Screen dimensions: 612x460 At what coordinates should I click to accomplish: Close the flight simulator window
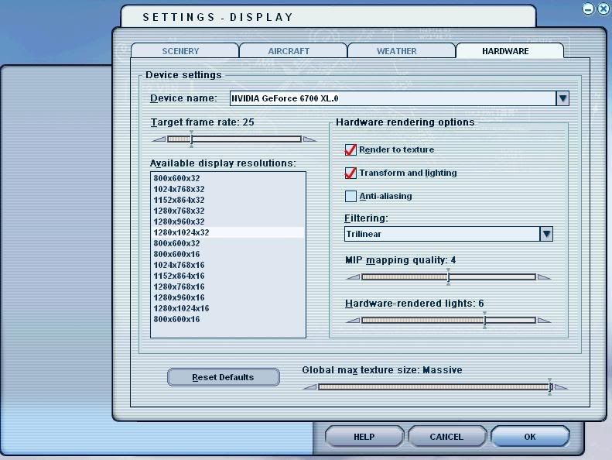click(603, 9)
